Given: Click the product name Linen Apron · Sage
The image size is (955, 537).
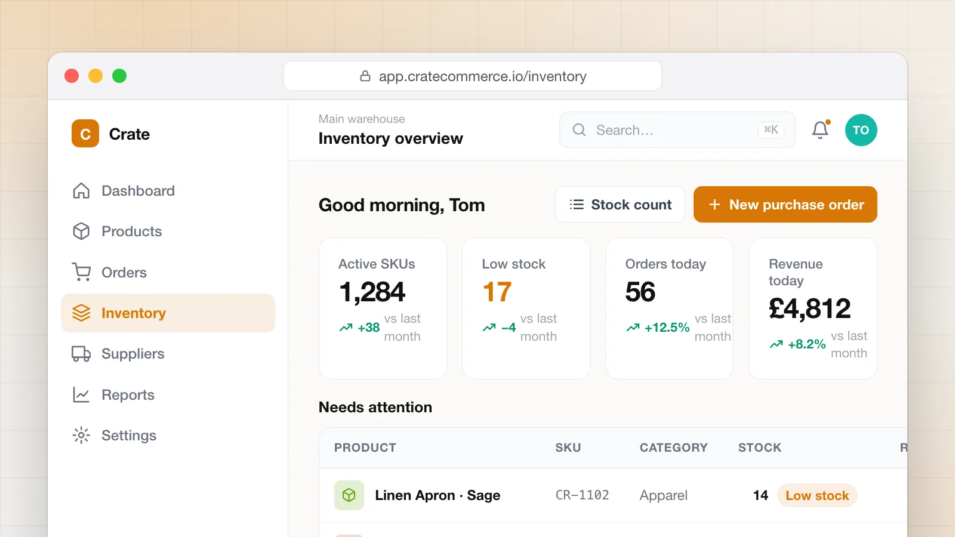Looking at the screenshot, I should tap(438, 495).
